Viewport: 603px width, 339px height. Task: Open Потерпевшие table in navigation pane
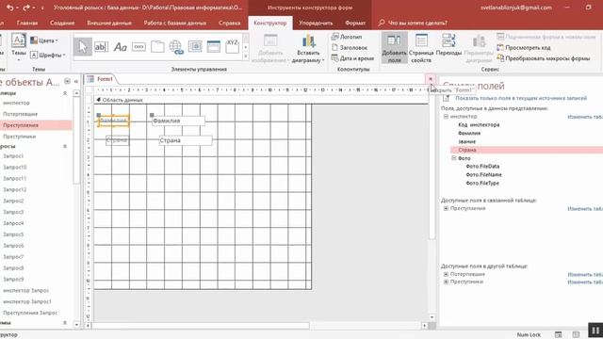20,114
